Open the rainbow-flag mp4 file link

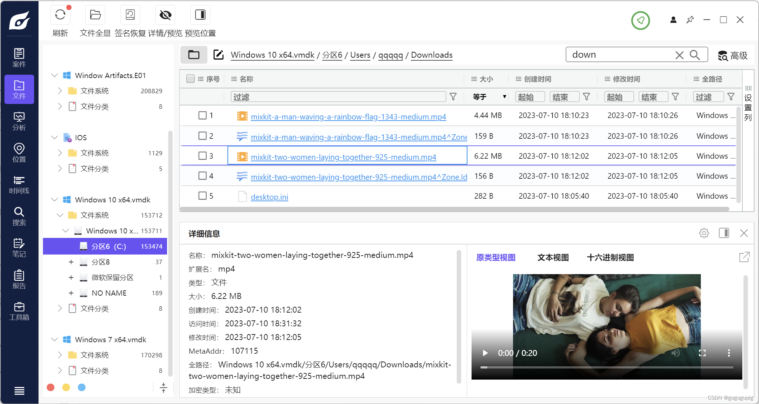348,117
